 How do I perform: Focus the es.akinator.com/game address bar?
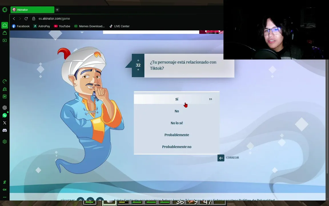click(54, 19)
